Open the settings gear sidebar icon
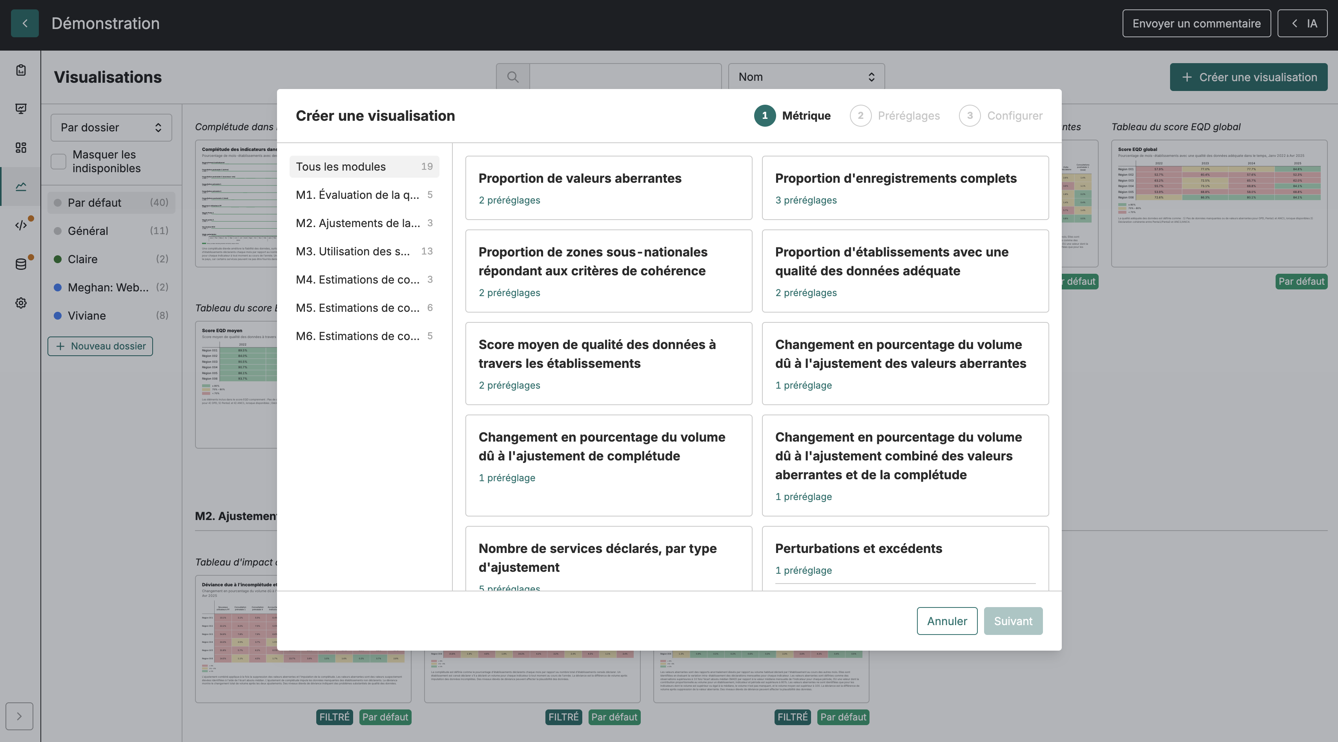 [21, 303]
